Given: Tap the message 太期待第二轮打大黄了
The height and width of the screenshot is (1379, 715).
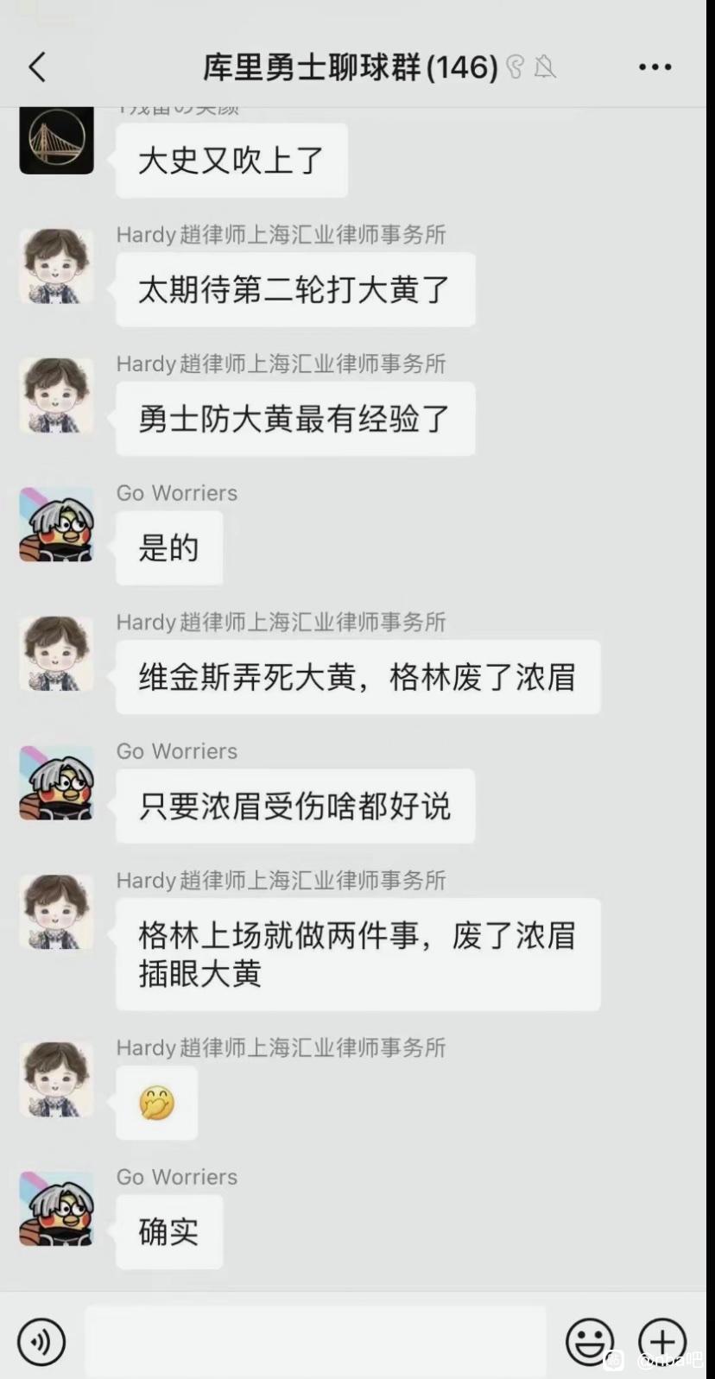Looking at the screenshot, I should [x=295, y=289].
